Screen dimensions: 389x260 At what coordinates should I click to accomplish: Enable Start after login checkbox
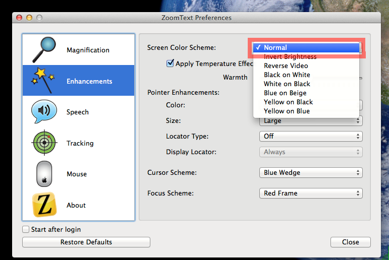[x=26, y=229]
